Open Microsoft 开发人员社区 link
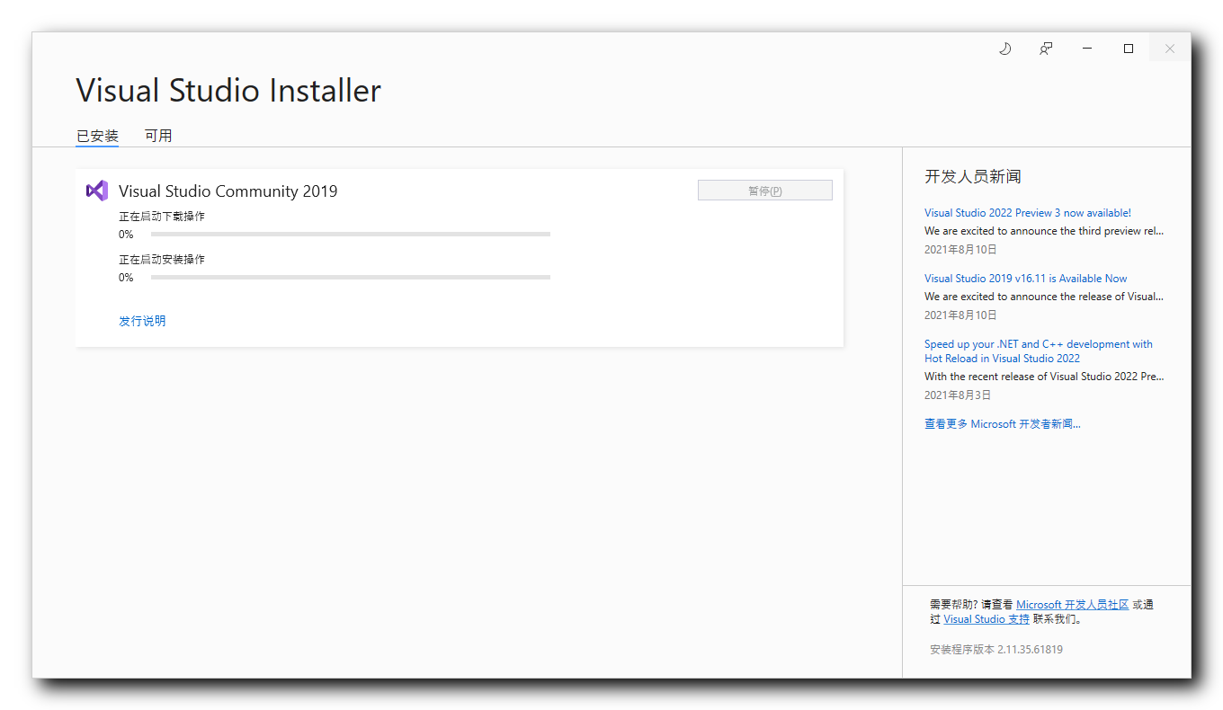The image size is (1223, 710). 1072,605
